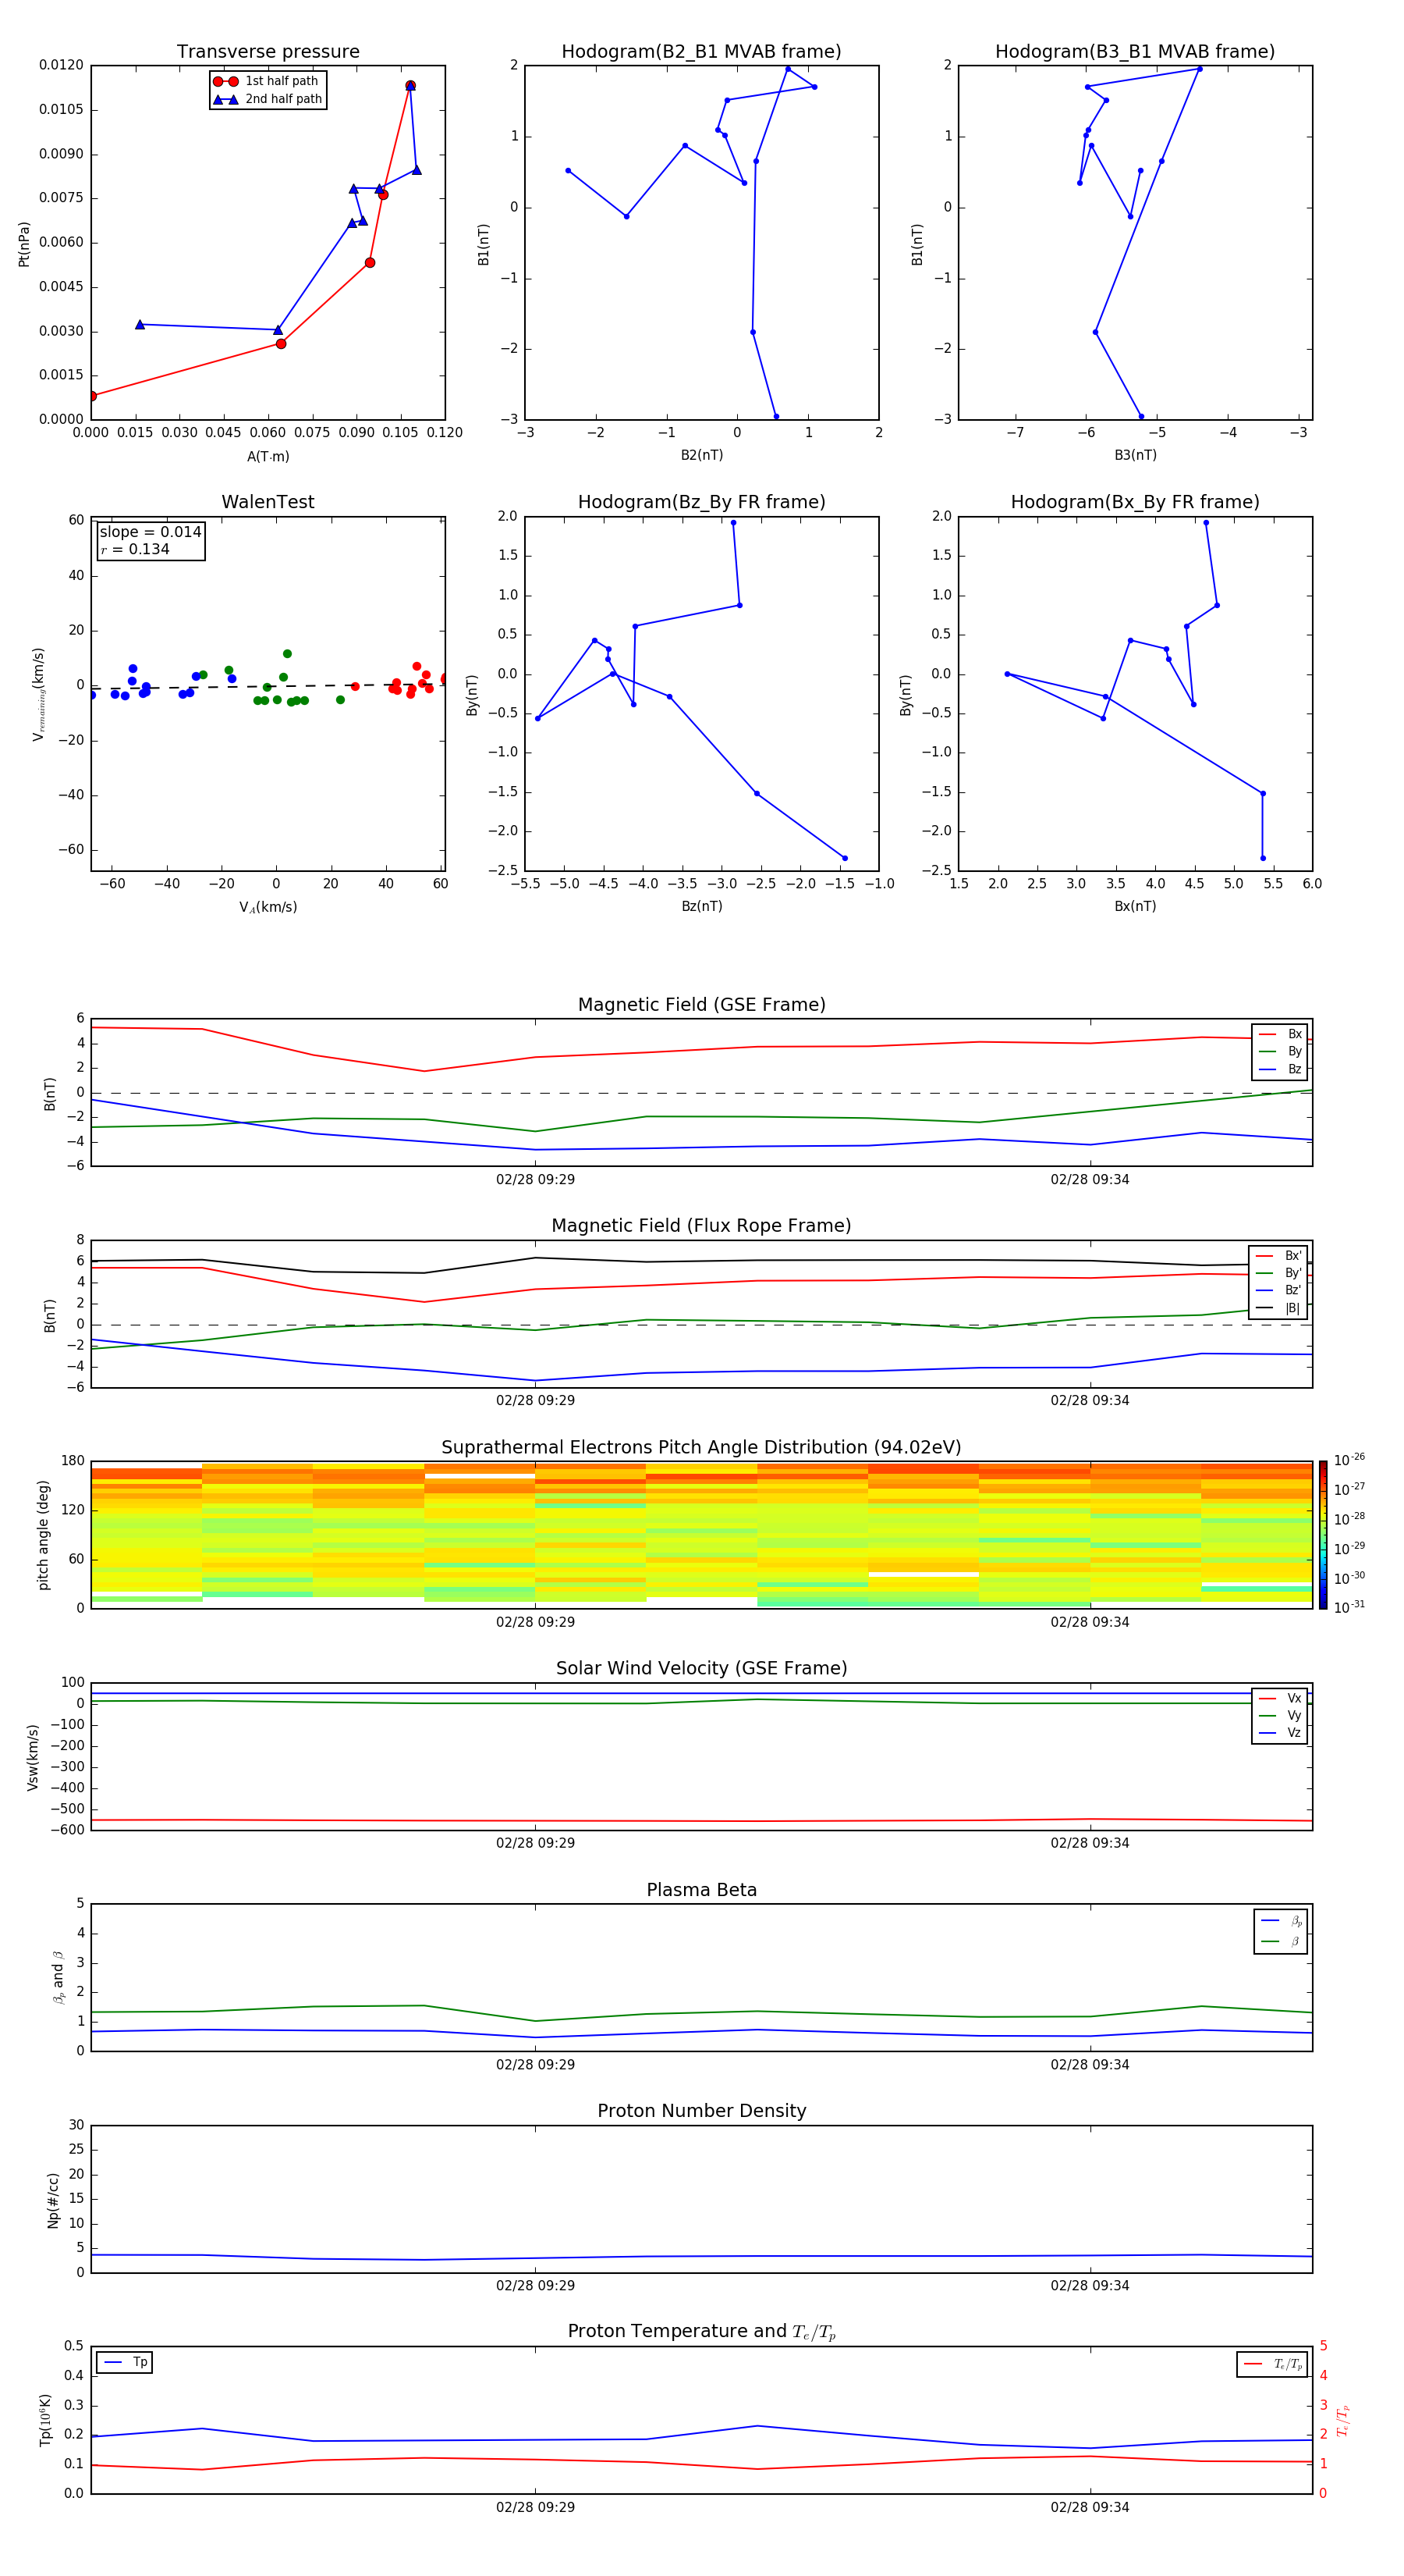The image size is (1404, 2576).
Task: Click the 'pitch angle (deg)' axis label
Action: coord(43,1535)
